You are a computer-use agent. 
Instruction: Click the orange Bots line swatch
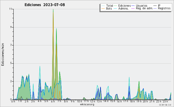coord(103,8)
